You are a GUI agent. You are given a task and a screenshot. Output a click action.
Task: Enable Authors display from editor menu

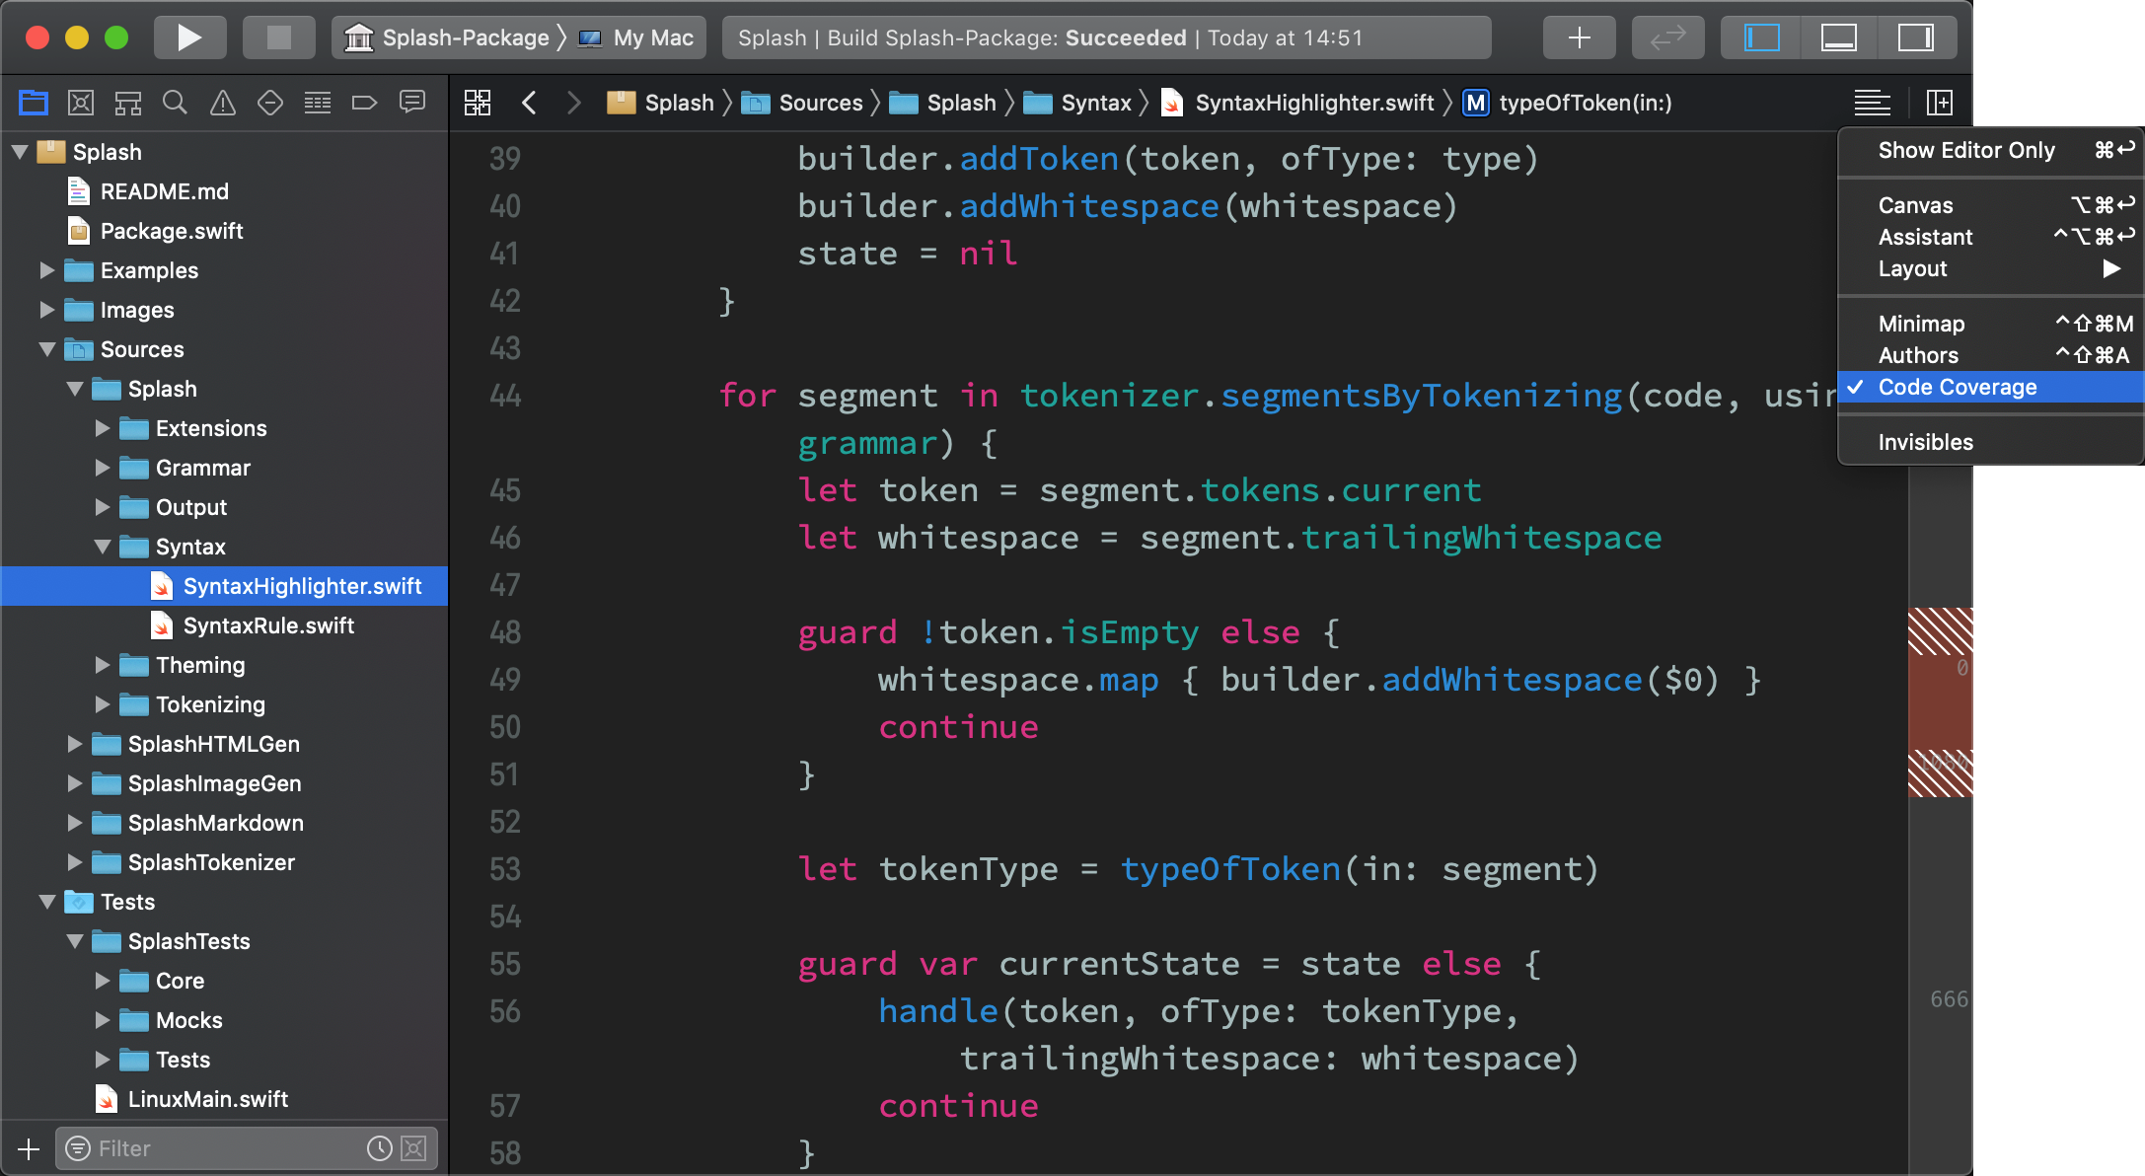[1918, 355]
